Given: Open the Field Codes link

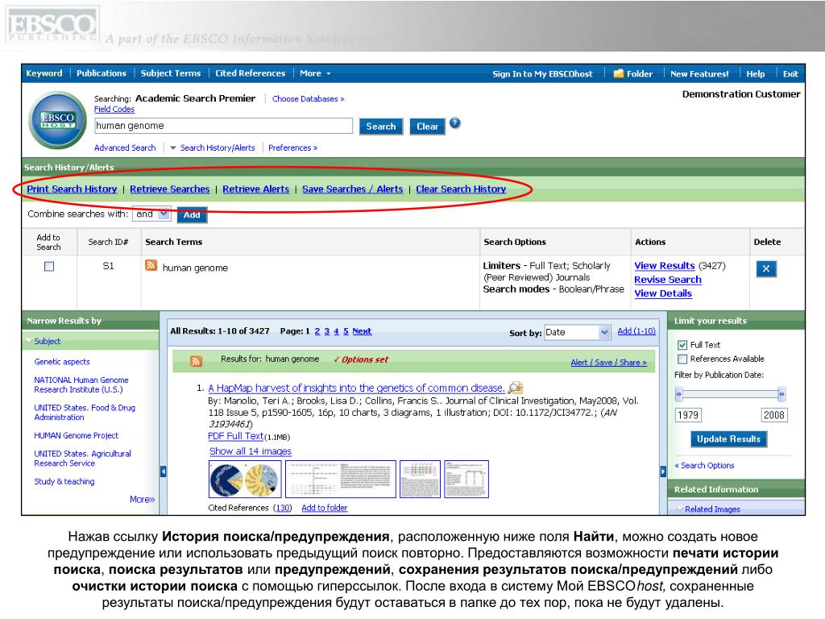Looking at the screenshot, I should click(114, 110).
